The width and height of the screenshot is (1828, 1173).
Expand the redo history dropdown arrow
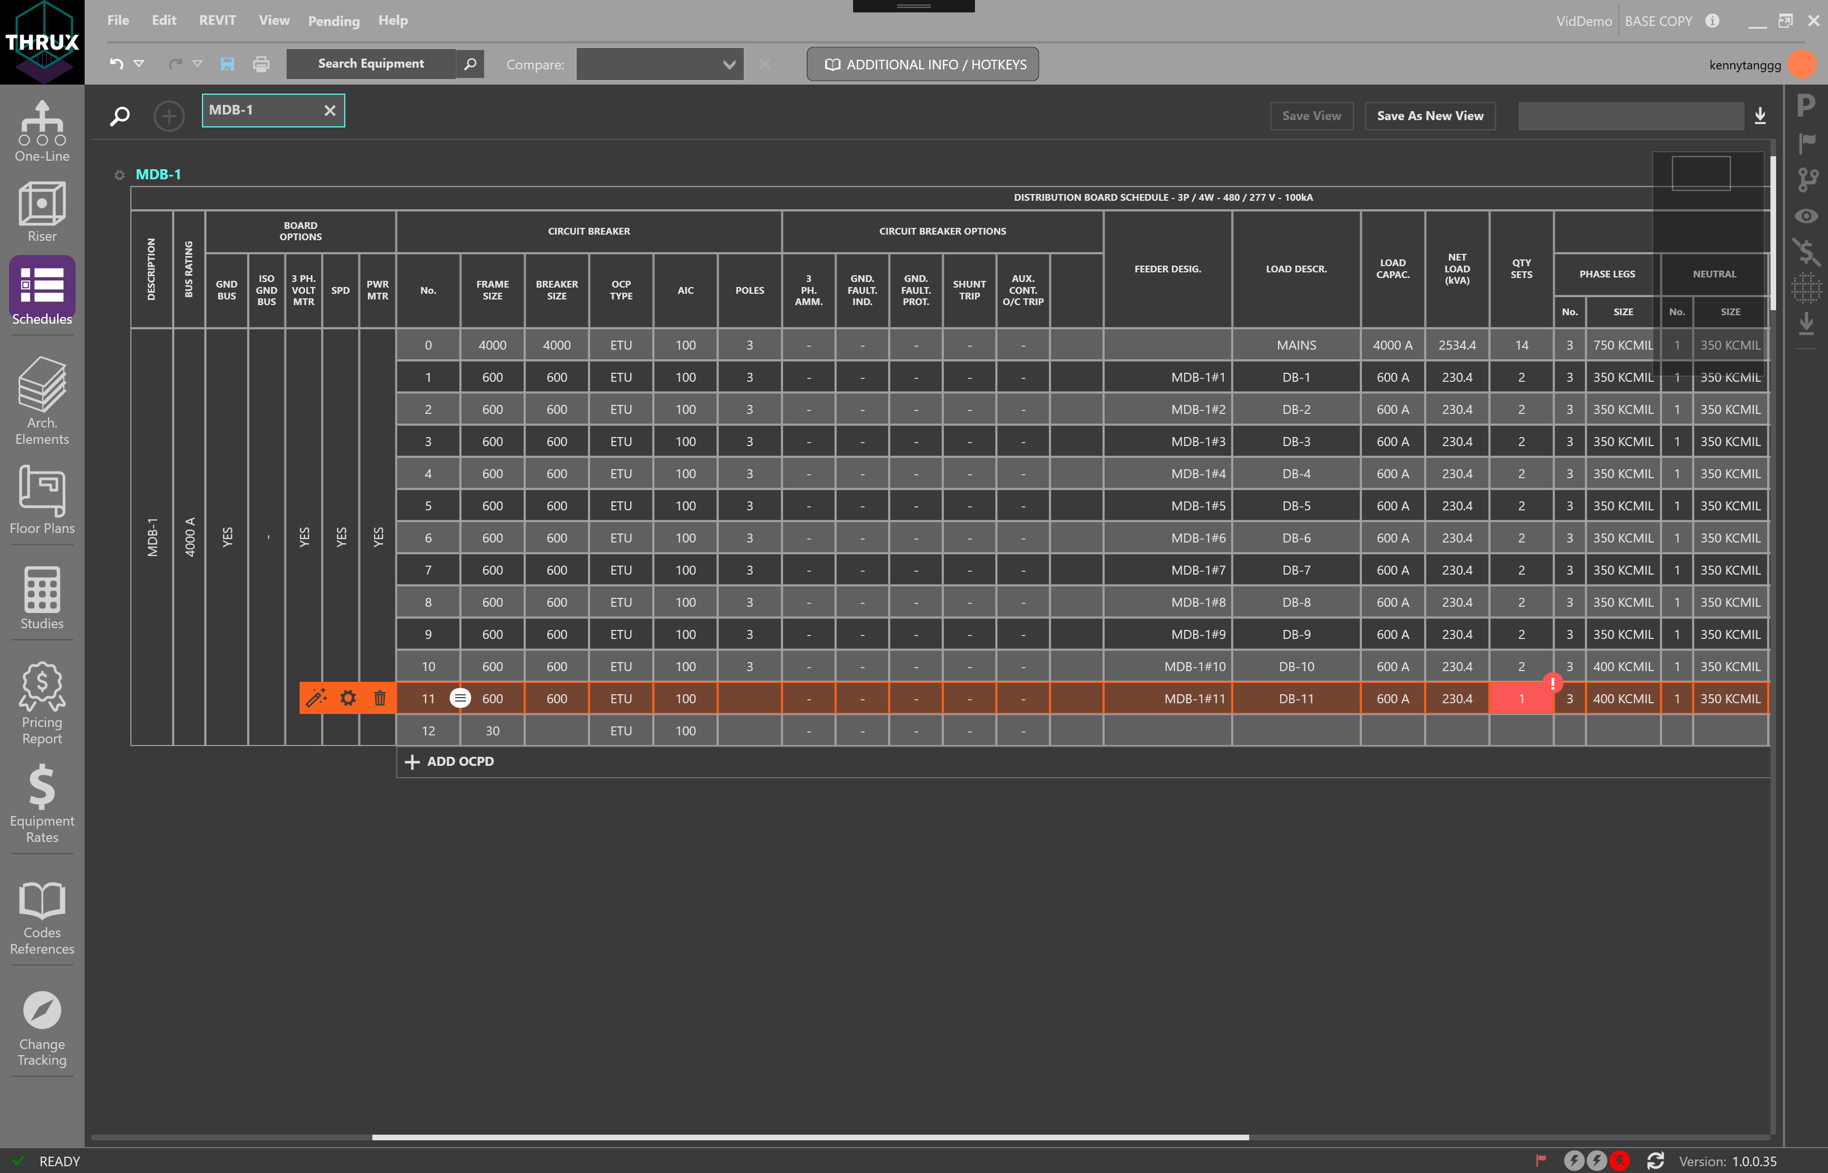tap(197, 64)
